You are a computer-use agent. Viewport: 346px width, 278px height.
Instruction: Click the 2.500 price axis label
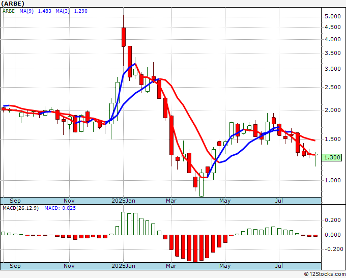pos(333,87)
